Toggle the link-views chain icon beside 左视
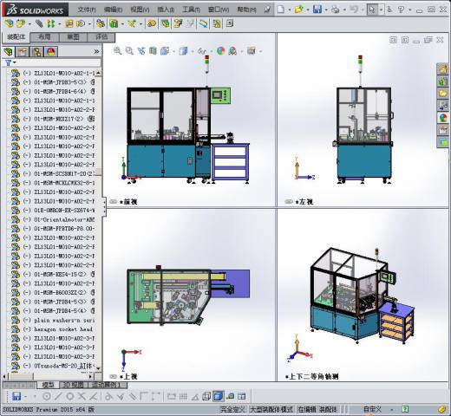 pyautogui.click(x=289, y=201)
